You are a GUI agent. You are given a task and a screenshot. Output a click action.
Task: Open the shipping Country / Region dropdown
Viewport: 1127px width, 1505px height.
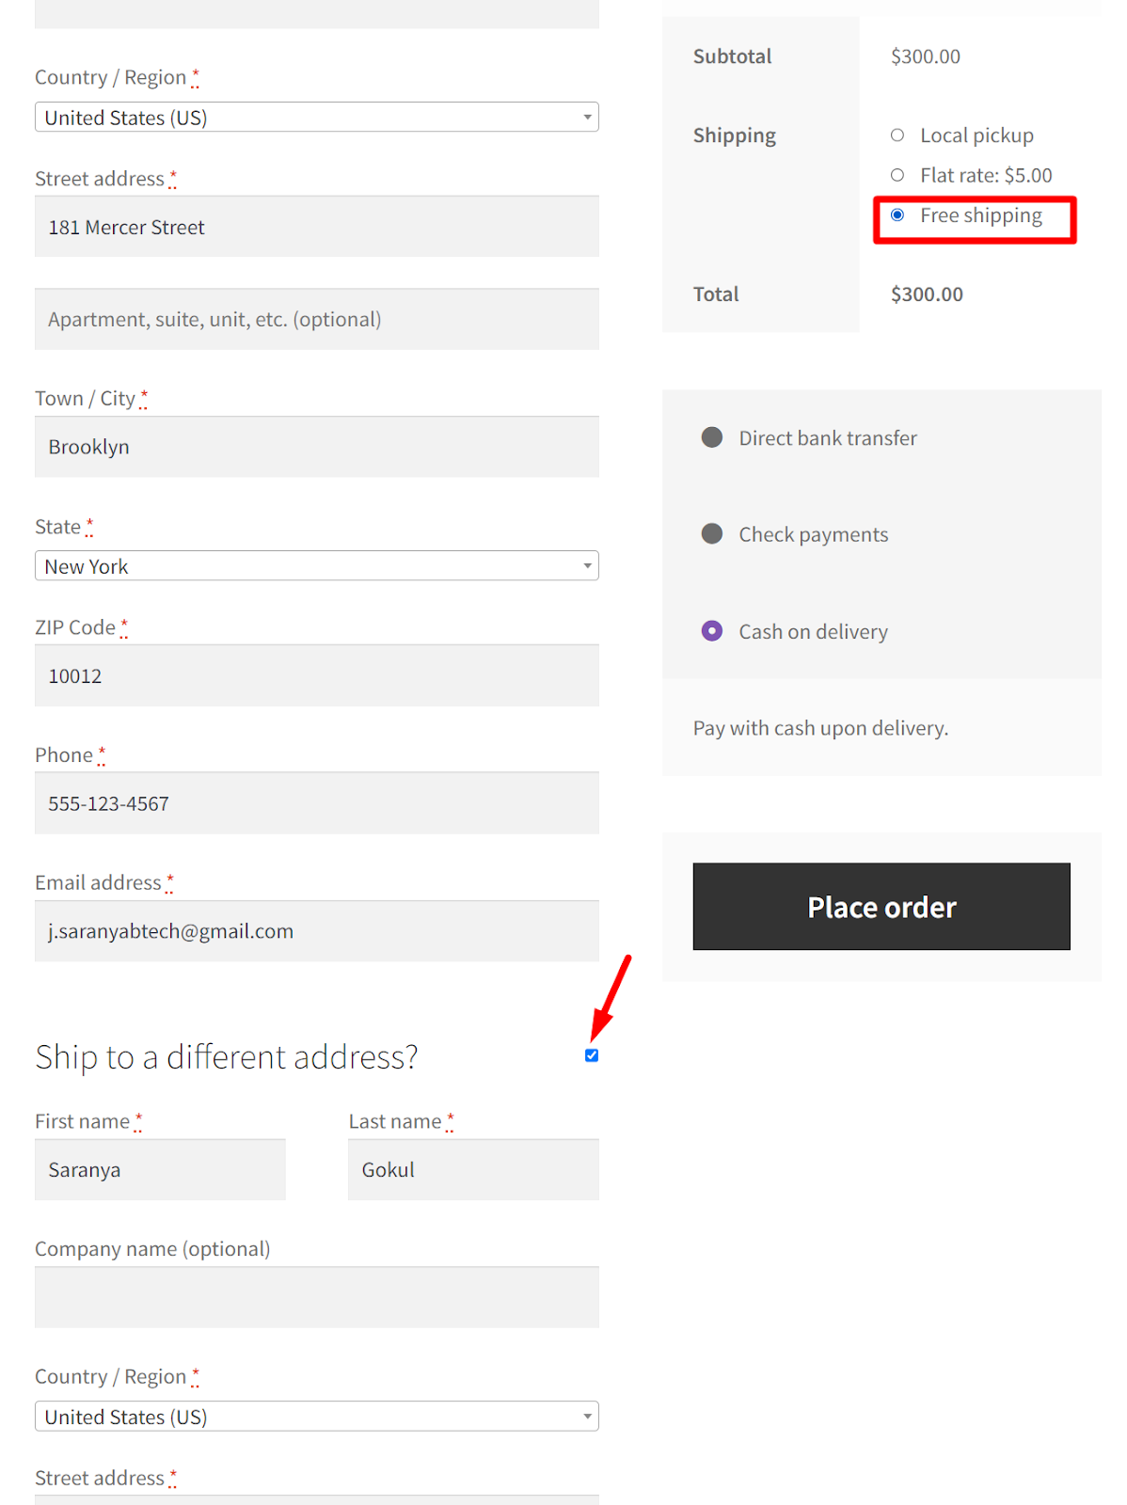[316, 1416]
